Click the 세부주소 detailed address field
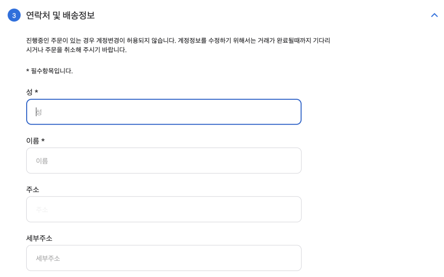 (x=164, y=258)
